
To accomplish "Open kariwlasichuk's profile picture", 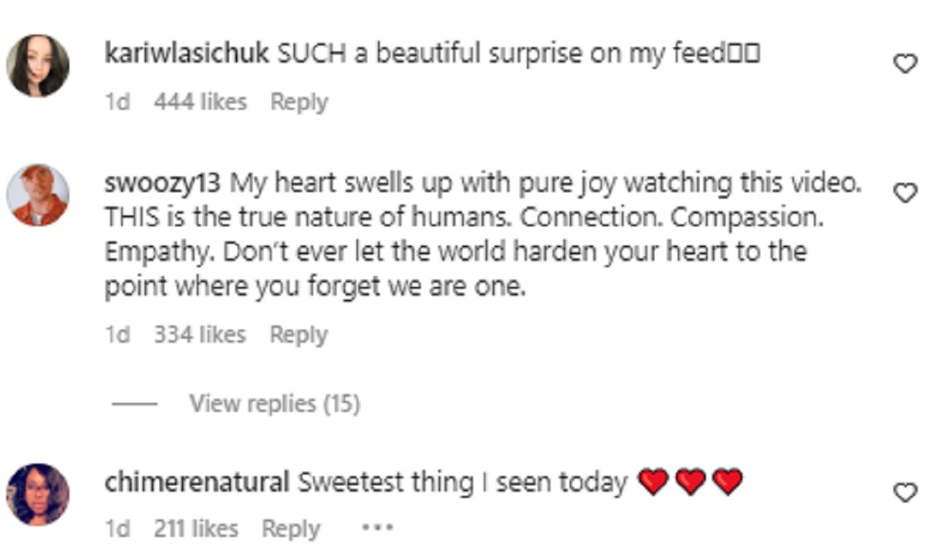I will point(38,66).
